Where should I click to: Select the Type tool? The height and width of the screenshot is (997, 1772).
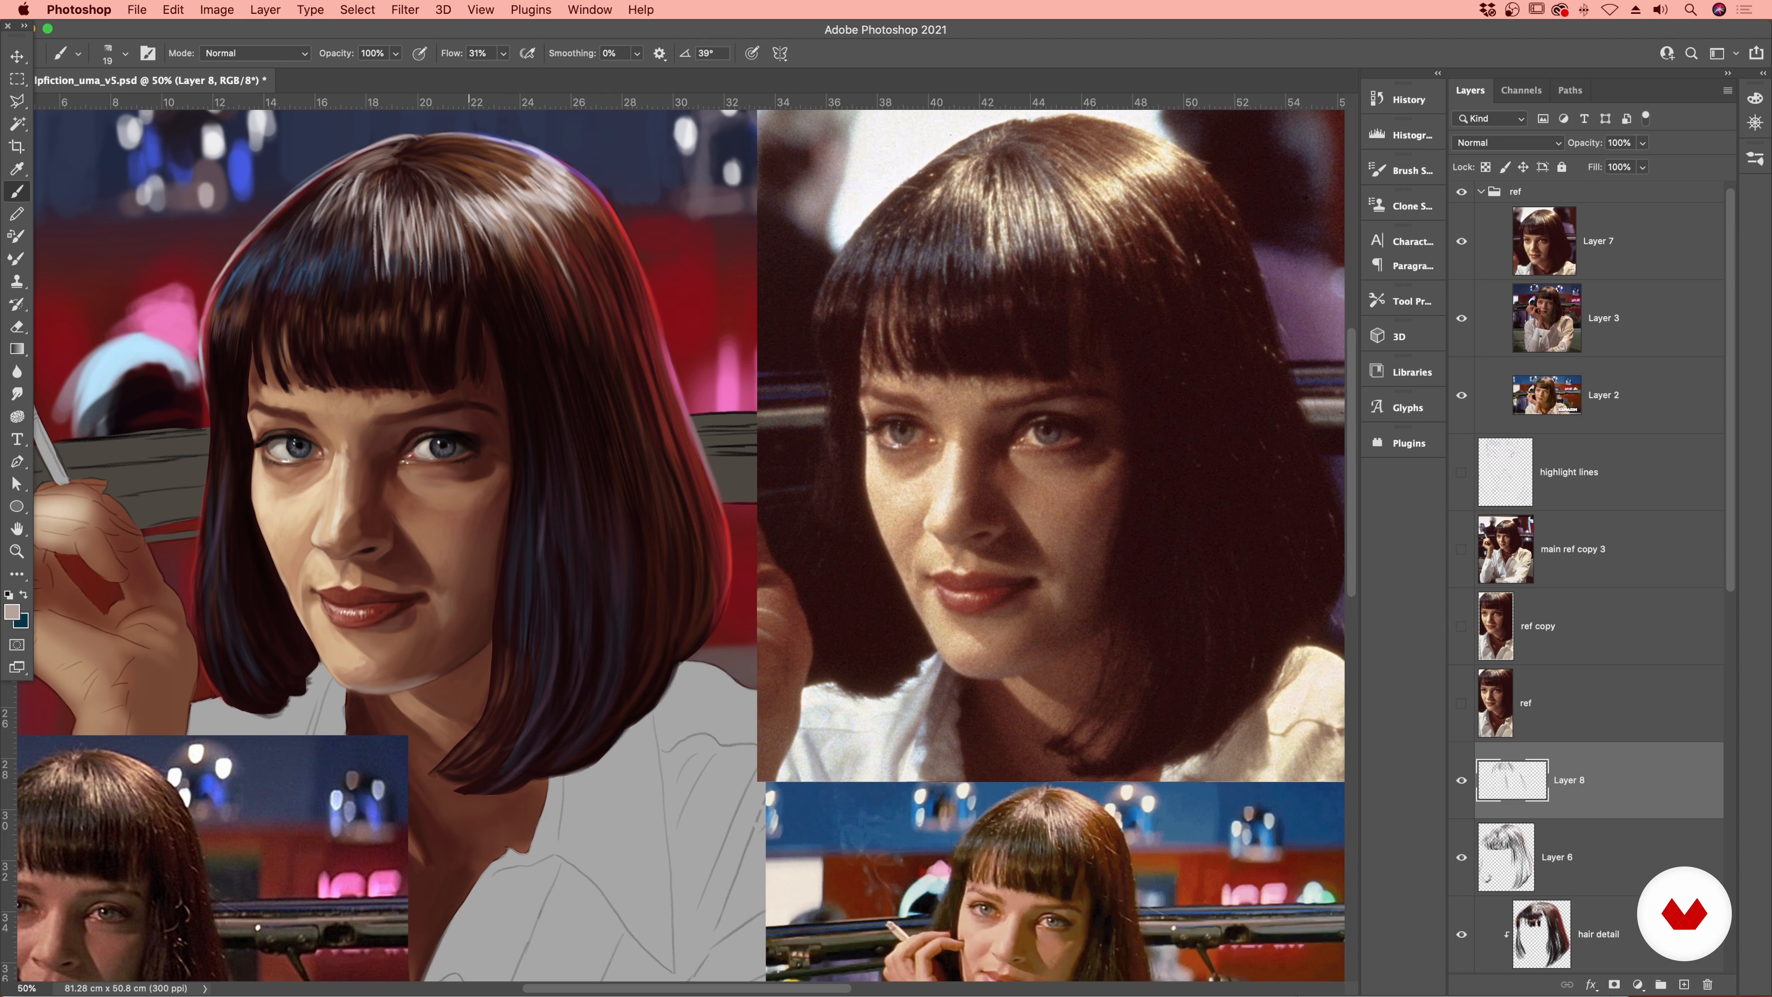point(17,439)
